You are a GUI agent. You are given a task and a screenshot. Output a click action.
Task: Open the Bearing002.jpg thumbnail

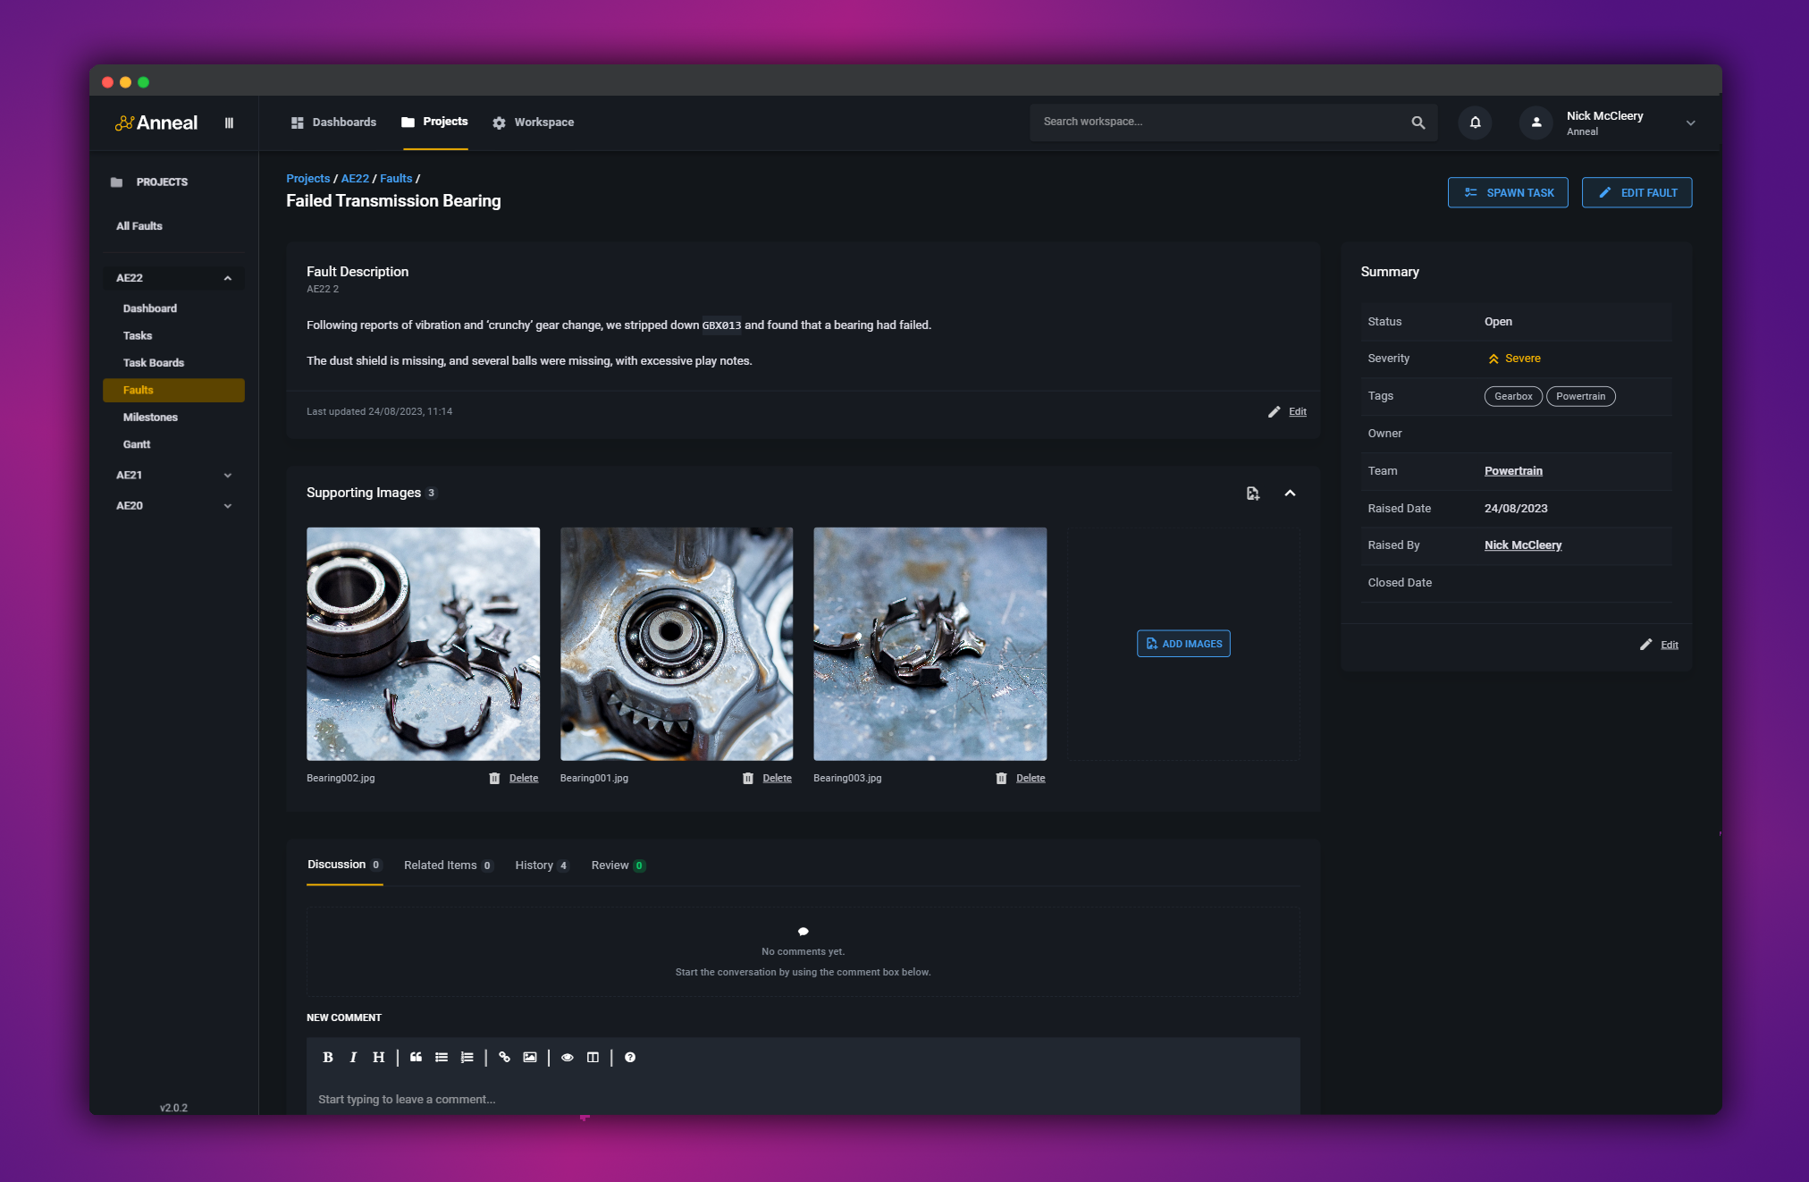423,644
